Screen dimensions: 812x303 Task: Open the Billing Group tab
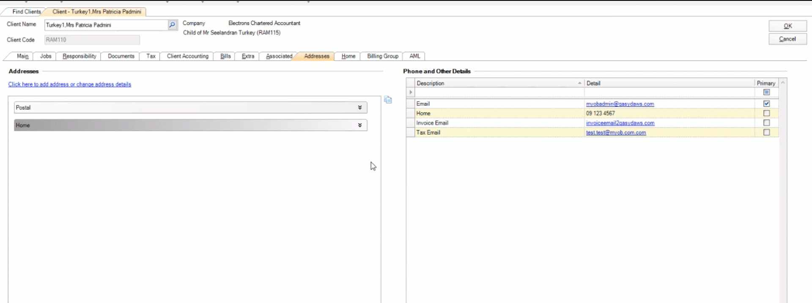coord(382,56)
